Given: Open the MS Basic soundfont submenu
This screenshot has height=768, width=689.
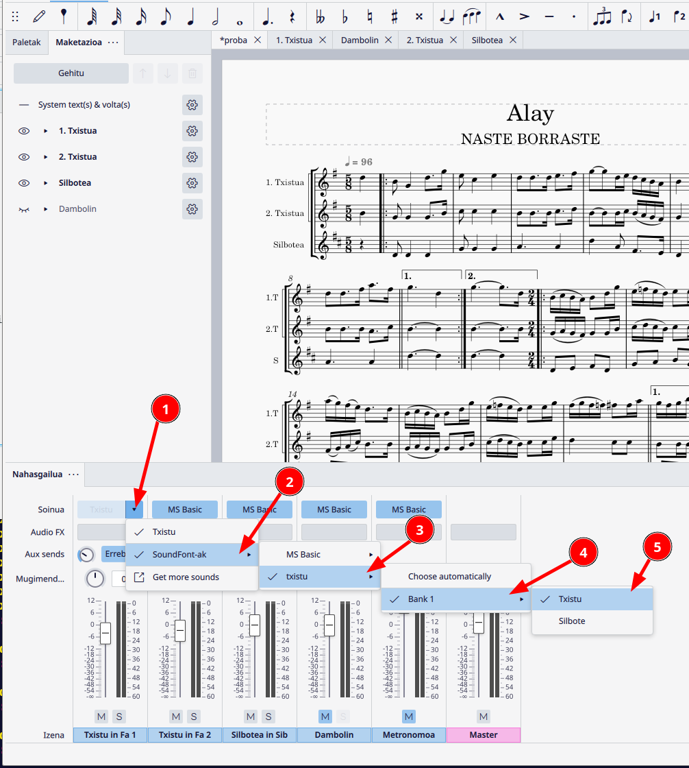Looking at the screenshot, I should [x=318, y=555].
